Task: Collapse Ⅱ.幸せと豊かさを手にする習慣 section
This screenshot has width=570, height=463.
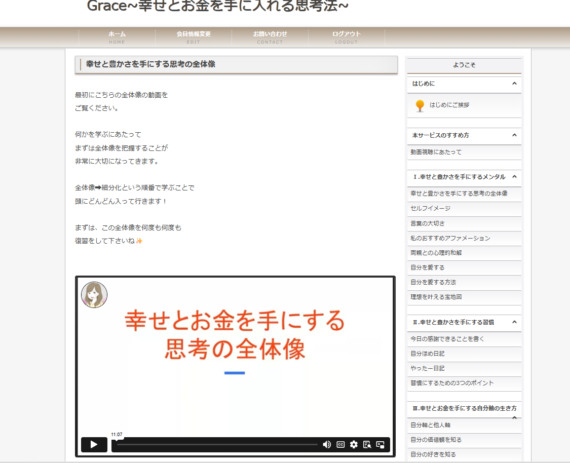Action: pyautogui.click(x=514, y=322)
